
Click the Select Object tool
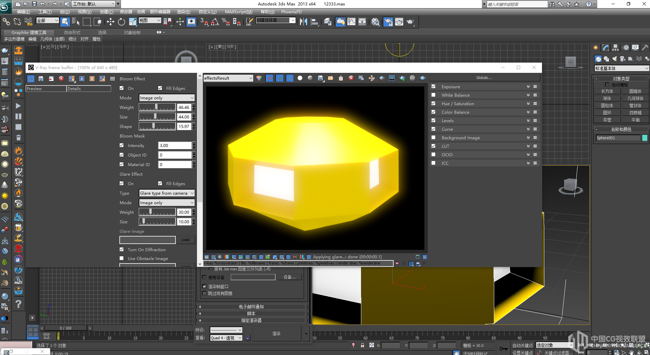pos(65,22)
